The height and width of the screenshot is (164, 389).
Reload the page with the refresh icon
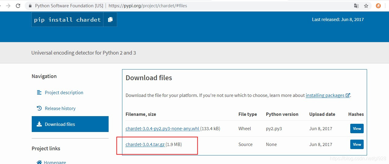[18, 6]
